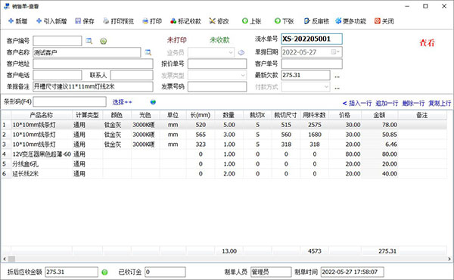Click green circle beside 折后应收金额
This screenshot has height=280, width=454.
tap(105, 272)
